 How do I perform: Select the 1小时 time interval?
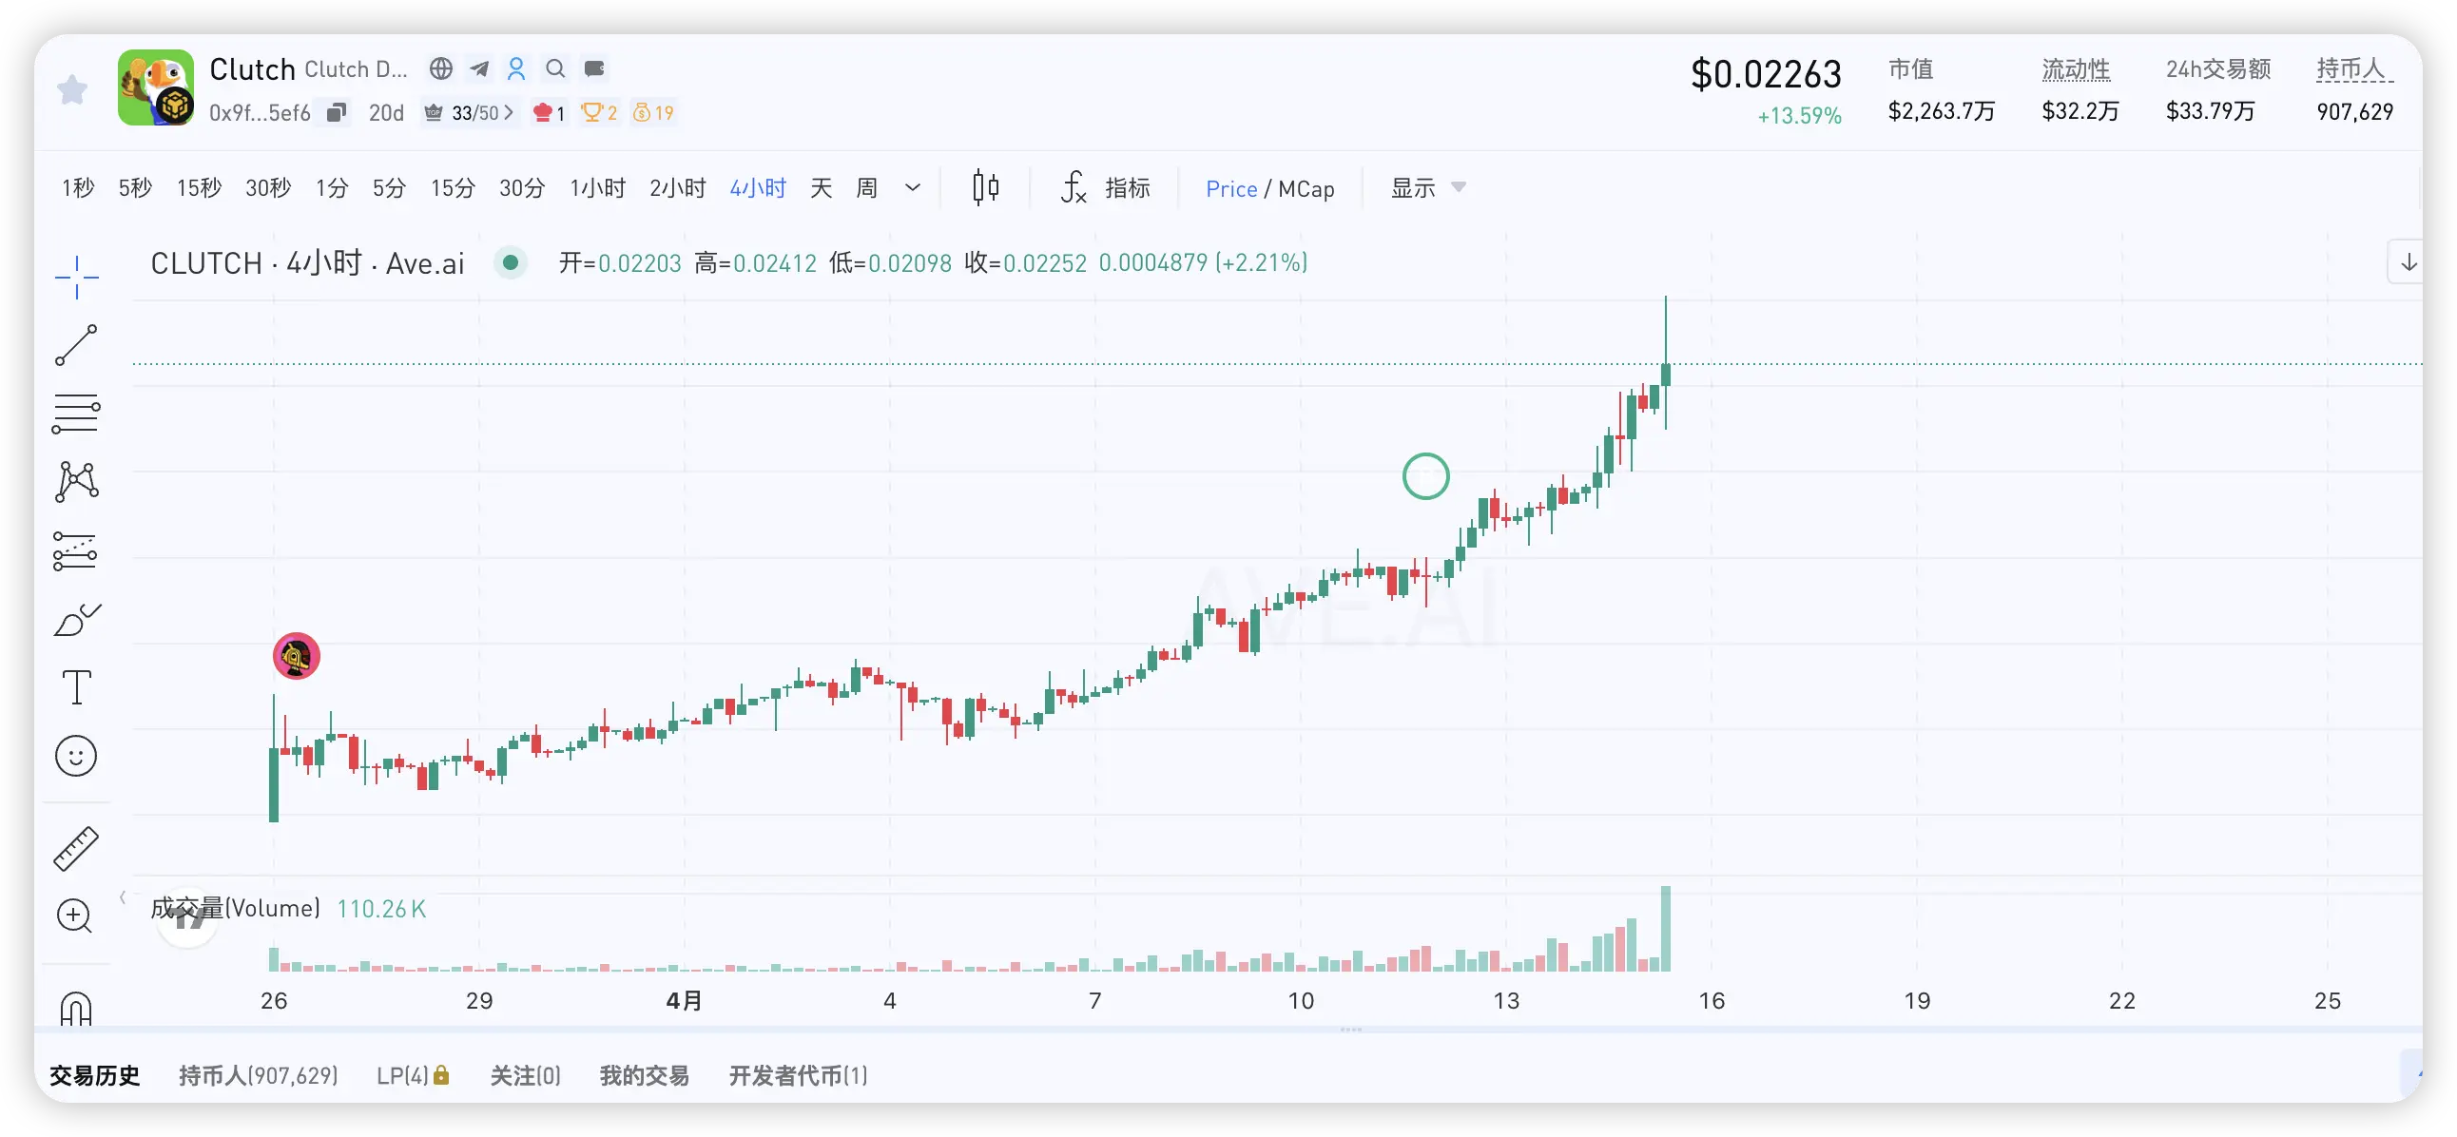tap(597, 188)
